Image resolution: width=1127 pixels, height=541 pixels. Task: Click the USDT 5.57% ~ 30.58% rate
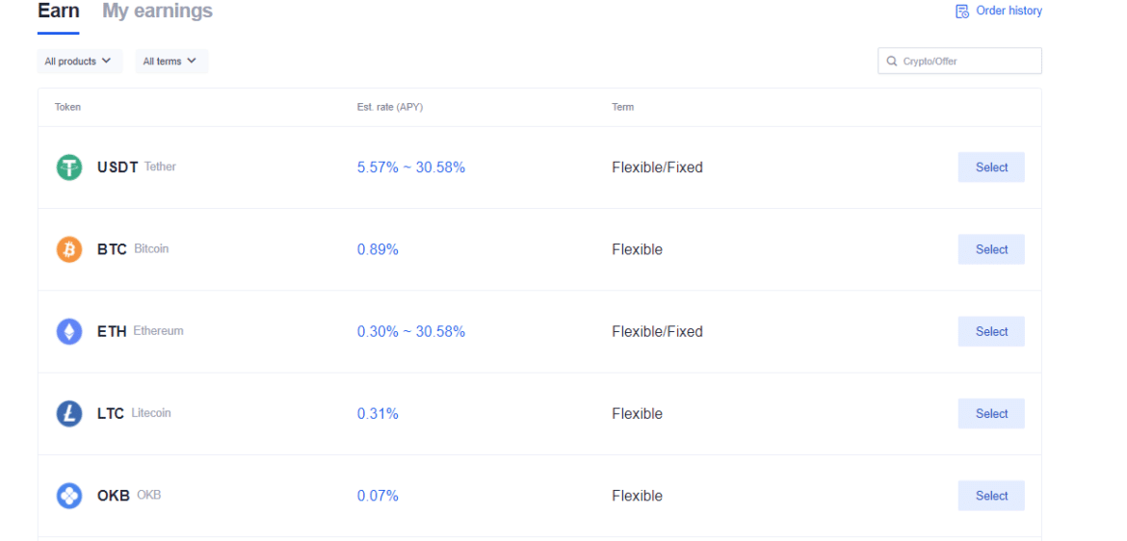[x=411, y=167]
